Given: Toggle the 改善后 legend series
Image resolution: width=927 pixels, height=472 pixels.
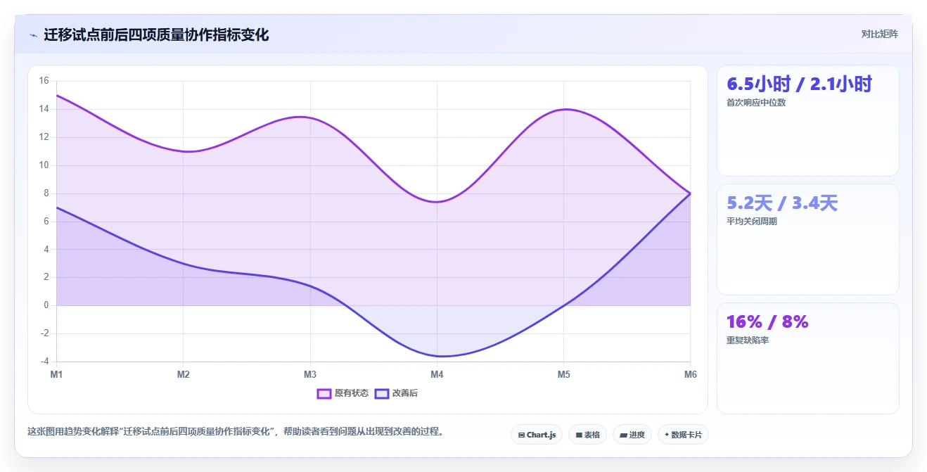Looking at the screenshot, I should click(396, 393).
